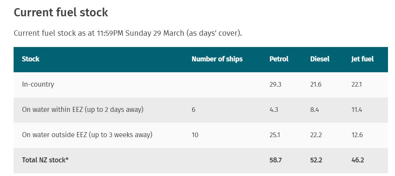Click the ship count 10 cell
Image resolution: width=395 pixels, height=176 pixels.
coord(195,135)
